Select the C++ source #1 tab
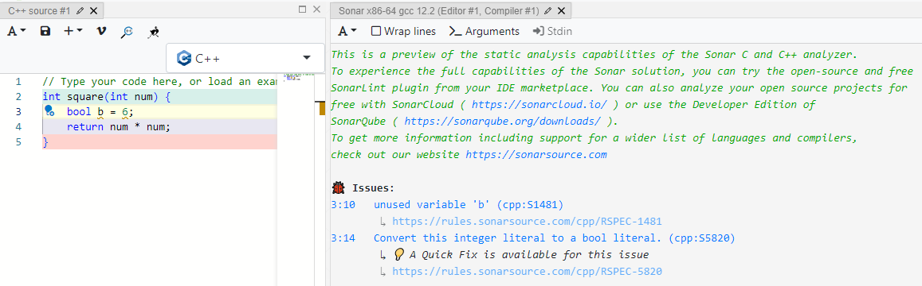Image resolution: width=922 pixels, height=286 pixels. (x=39, y=10)
